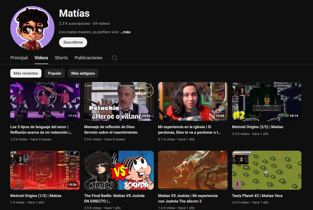Click '1 K vistas' under Metroid (1/2)
The width and height of the screenshot is (313, 210).
coord(17,202)
